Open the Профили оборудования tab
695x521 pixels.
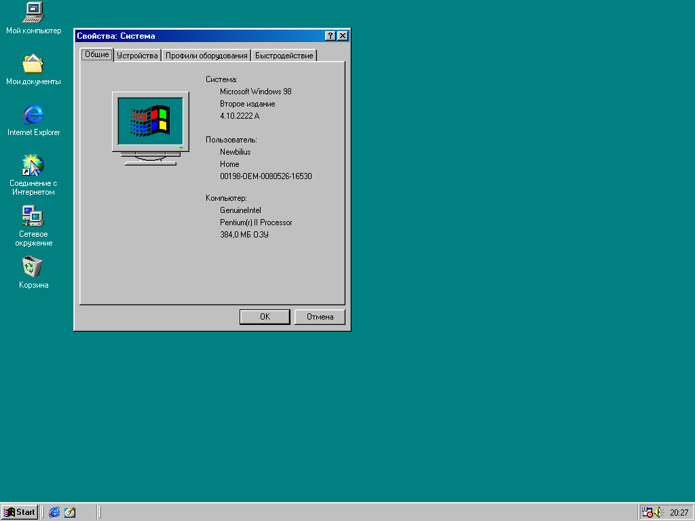click(206, 56)
